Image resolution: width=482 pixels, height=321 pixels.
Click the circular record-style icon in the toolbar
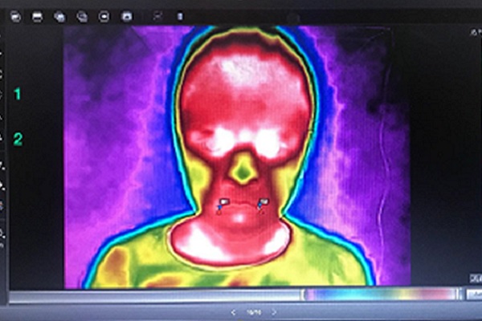104,16
